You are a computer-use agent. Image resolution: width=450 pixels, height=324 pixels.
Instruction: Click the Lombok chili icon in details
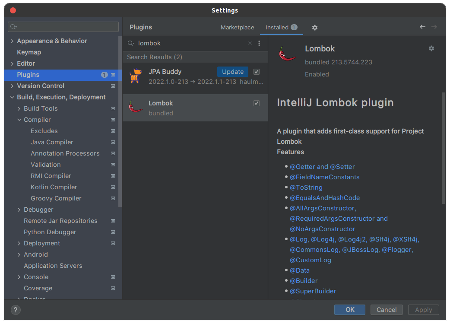287,54
